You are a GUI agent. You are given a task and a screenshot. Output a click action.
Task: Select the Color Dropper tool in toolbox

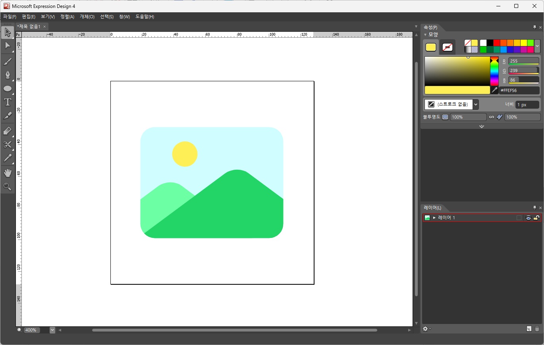[8, 158]
